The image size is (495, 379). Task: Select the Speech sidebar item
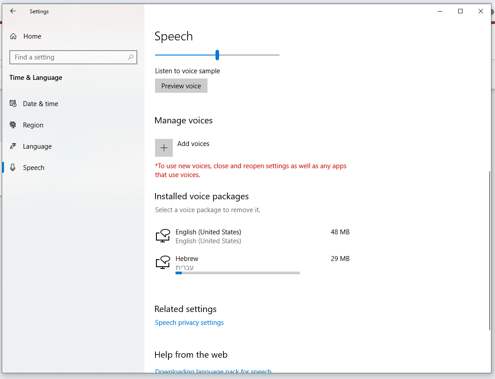point(73,168)
